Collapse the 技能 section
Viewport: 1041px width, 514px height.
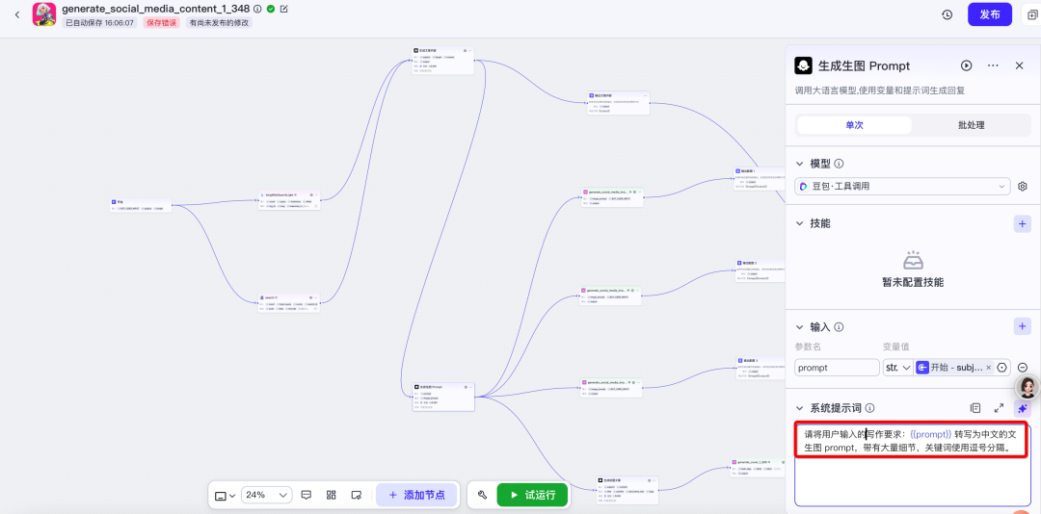tap(799, 223)
